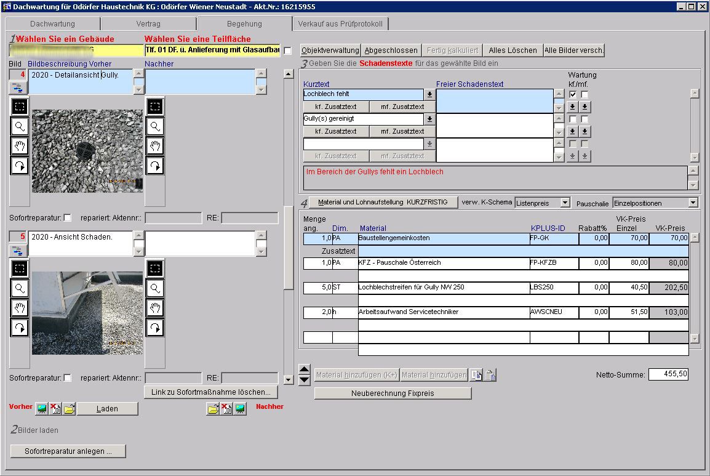The height and width of the screenshot is (476, 710).
Task: Click the open folder icon left of Nachher label
Action: pos(212,409)
